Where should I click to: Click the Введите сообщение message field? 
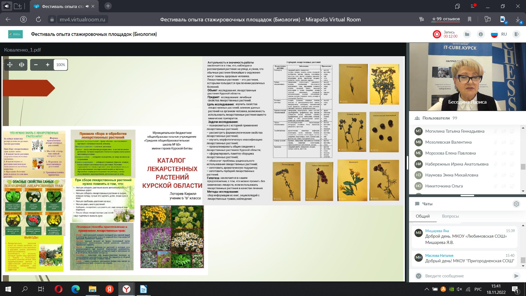click(x=466, y=276)
